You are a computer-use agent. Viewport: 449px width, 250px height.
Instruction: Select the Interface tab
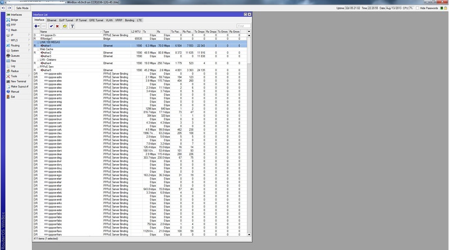coord(39,20)
